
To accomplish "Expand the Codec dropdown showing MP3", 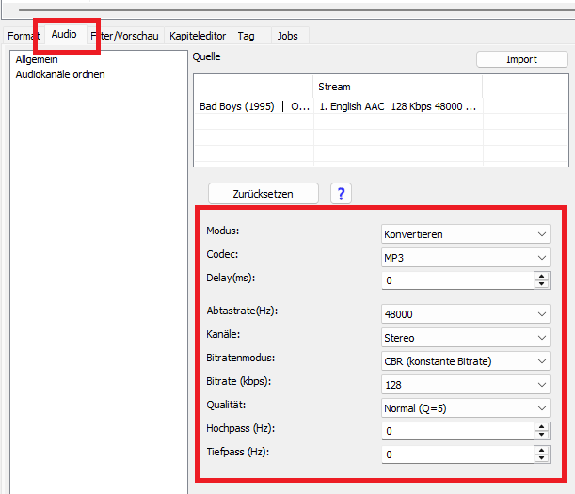I will [465, 257].
